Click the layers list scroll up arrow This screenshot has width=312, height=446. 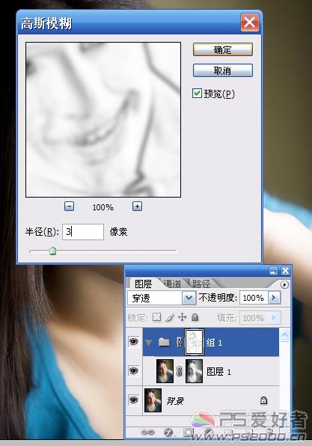(285, 335)
